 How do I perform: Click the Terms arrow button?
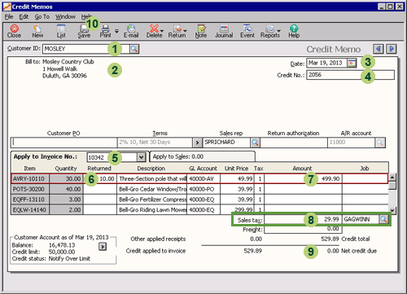pyautogui.click(x=197, y=143)
